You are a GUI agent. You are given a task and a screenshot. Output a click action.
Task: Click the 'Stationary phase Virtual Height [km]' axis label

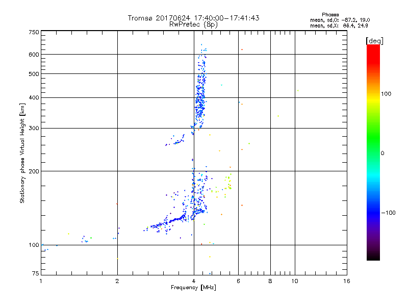click(x=22, y=153)
